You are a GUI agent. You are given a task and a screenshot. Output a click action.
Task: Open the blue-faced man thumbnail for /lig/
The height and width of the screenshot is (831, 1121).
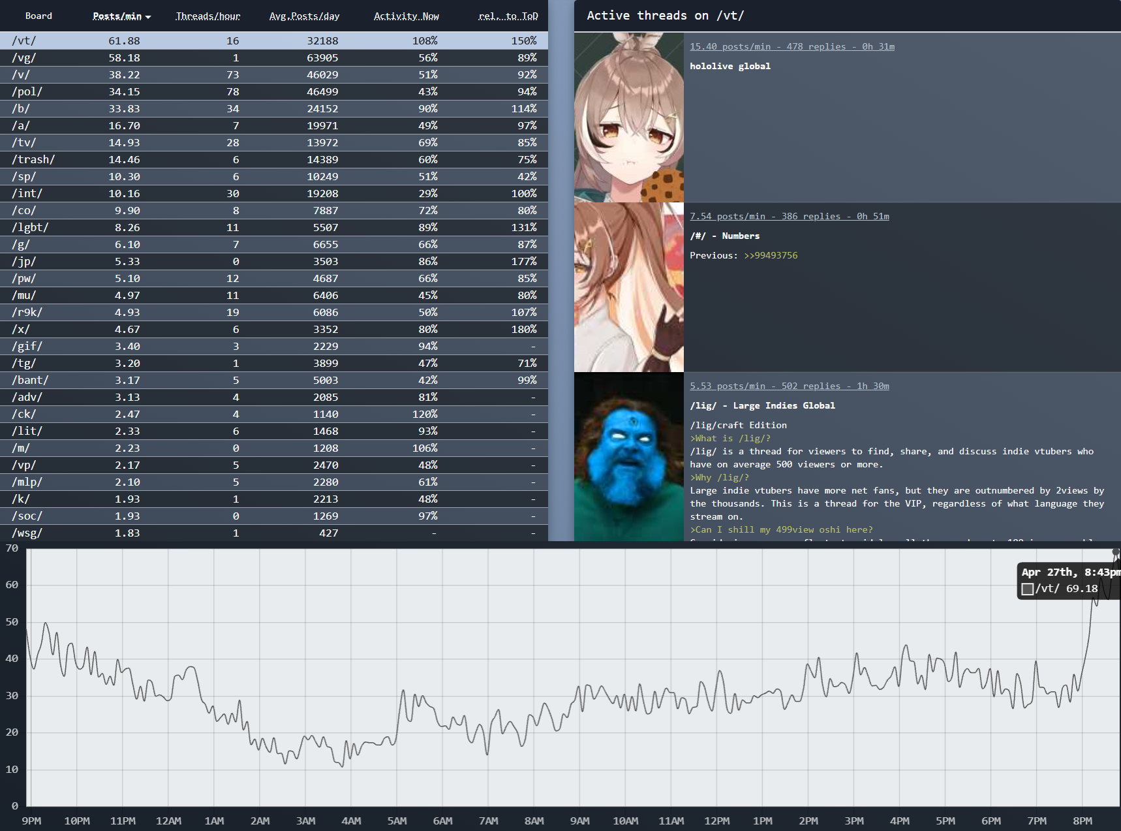[x=628, y=456]
